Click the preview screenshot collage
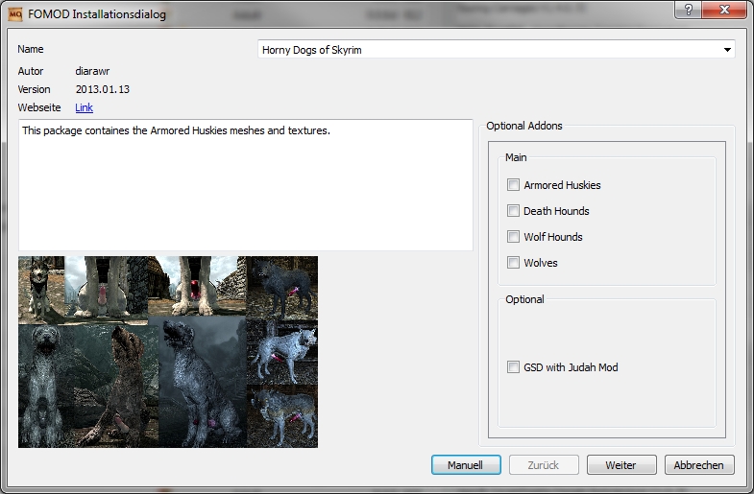 168,352
